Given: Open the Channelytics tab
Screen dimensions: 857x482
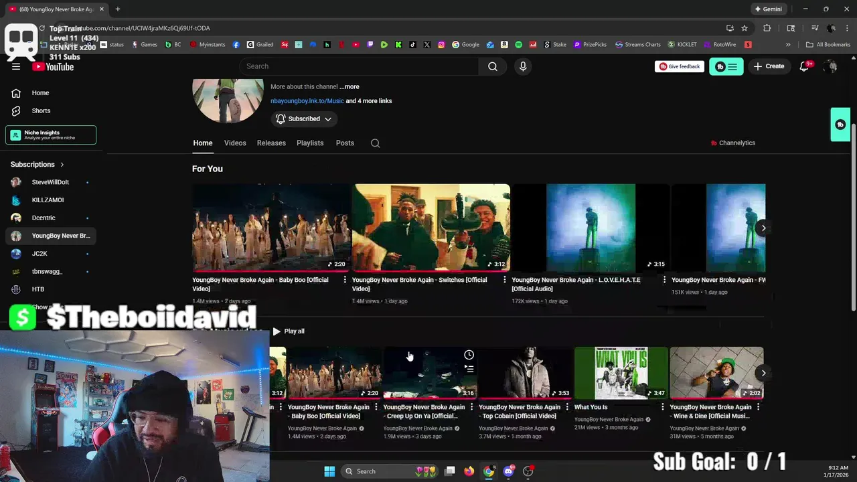Looking at the screenshot, I should (x=732, y=143).
